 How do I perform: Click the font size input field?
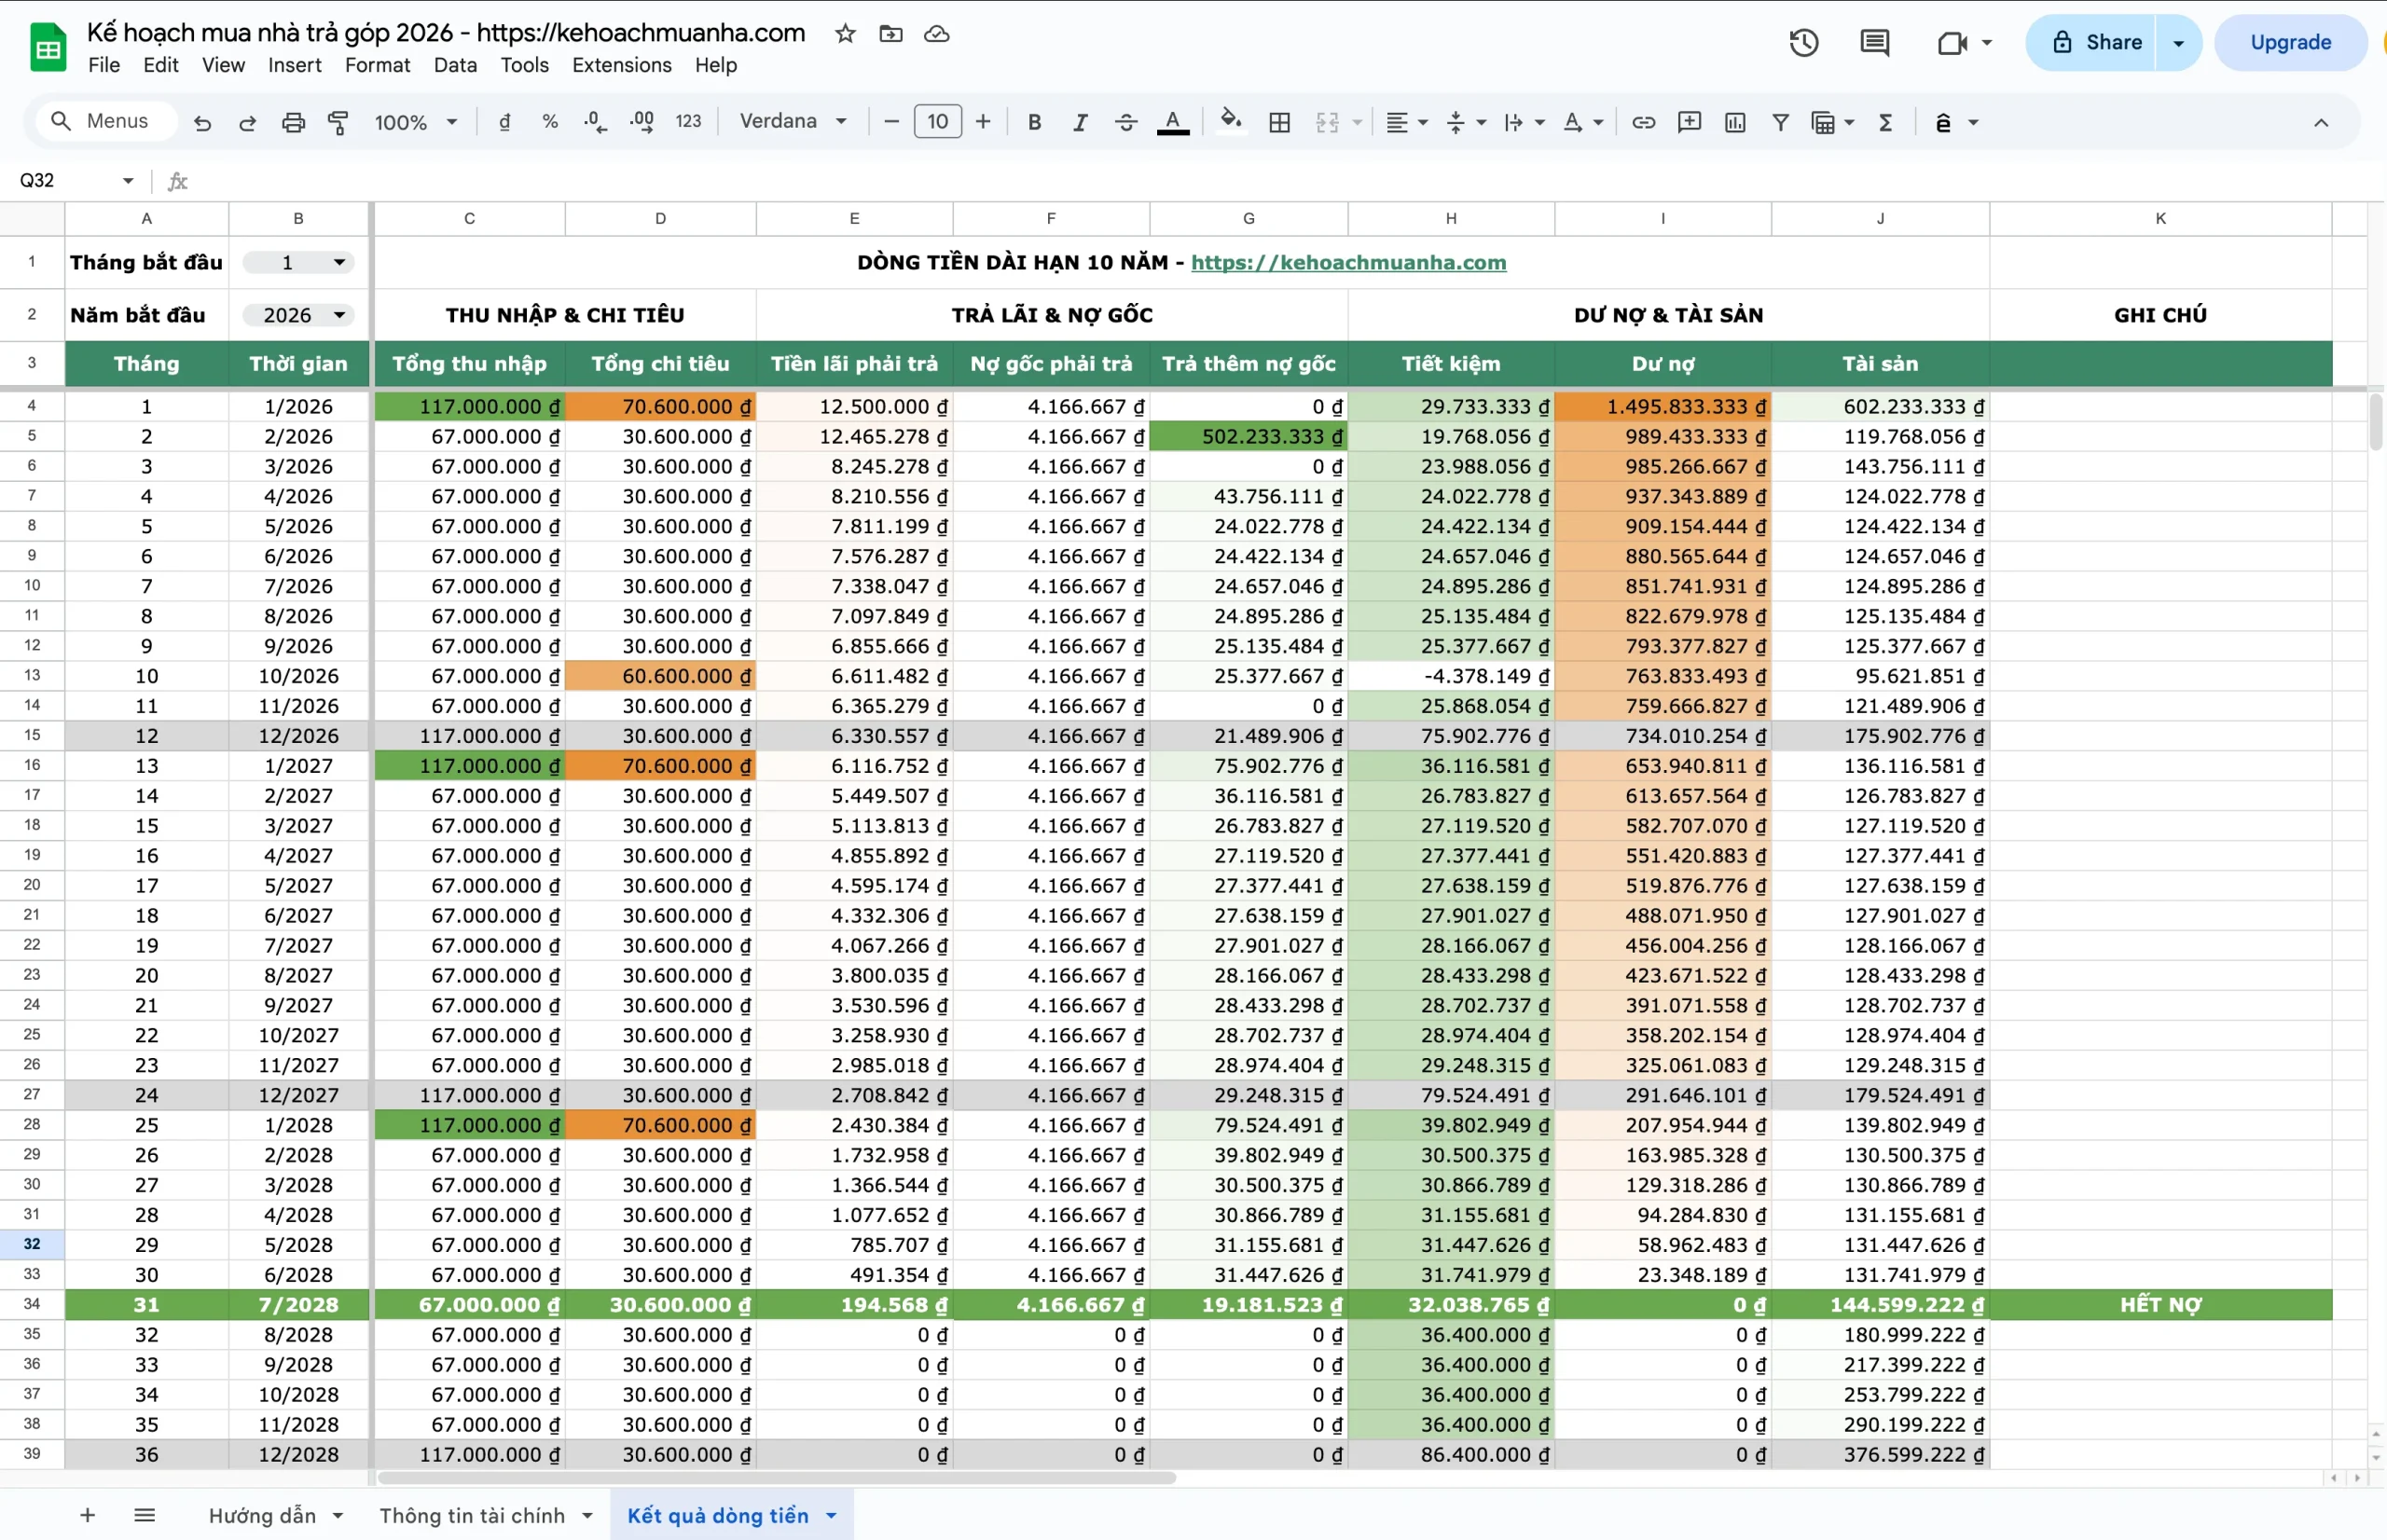click(x=937, y=122)
